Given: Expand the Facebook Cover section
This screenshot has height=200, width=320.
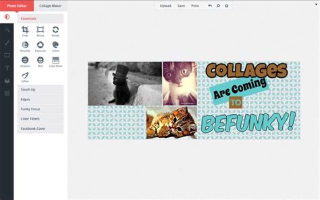Looking at the screenshot, I should pyautogui.click(x=40, y=128).
